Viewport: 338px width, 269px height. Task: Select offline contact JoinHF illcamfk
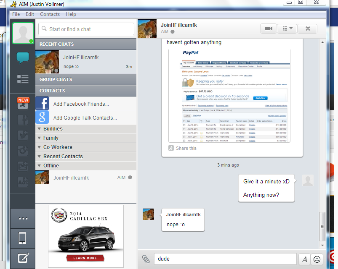(x=86, y=178)
